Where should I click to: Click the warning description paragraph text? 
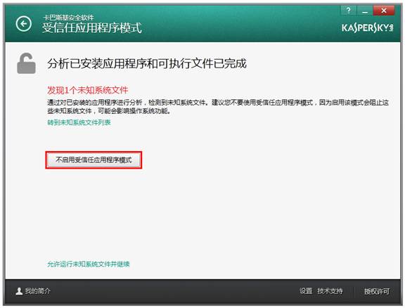pyautogui.click(x=218, y=107)
